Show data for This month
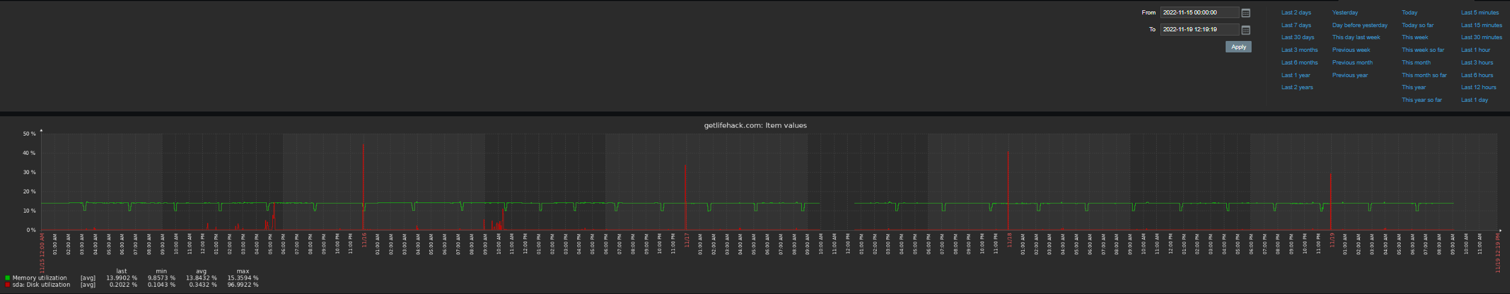Screen dimensions: 1510x294 1416,63
